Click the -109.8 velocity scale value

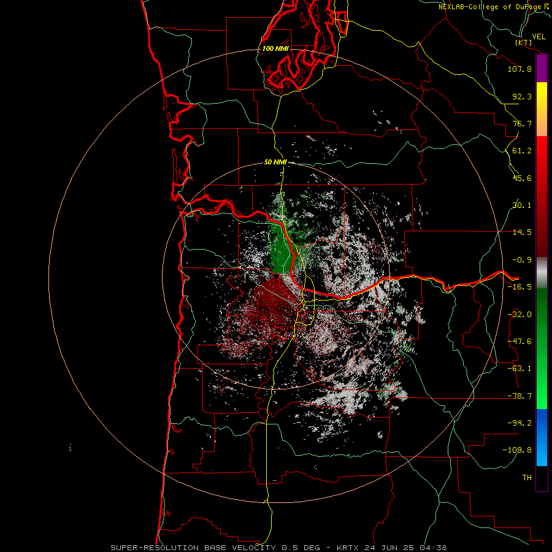pyautogui.click(x=517, y=450)
